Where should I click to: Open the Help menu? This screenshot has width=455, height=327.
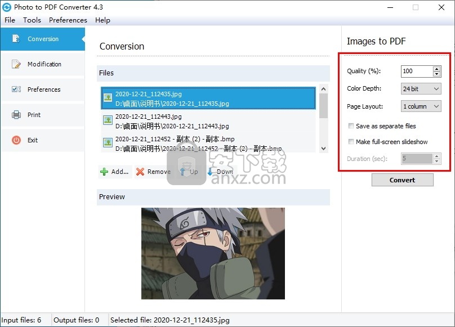click(x=102, y=20)
